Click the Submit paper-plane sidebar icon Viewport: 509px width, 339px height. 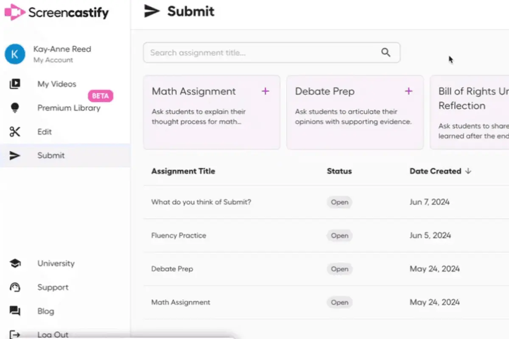15,156
